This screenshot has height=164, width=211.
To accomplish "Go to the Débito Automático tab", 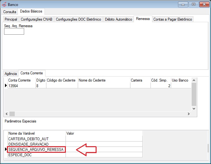I will coord(119,19).
